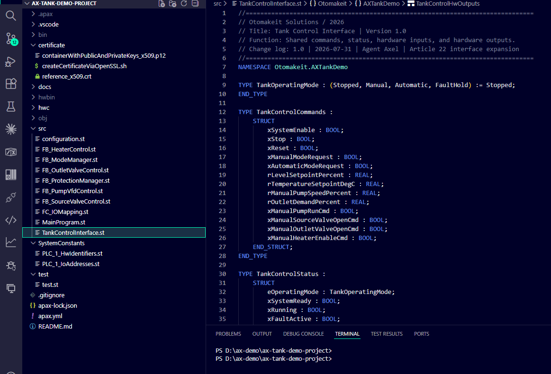Screen dimensions: 551x374
Task: Open FB_HeaterControl.st file
Action: coord(114,149)
